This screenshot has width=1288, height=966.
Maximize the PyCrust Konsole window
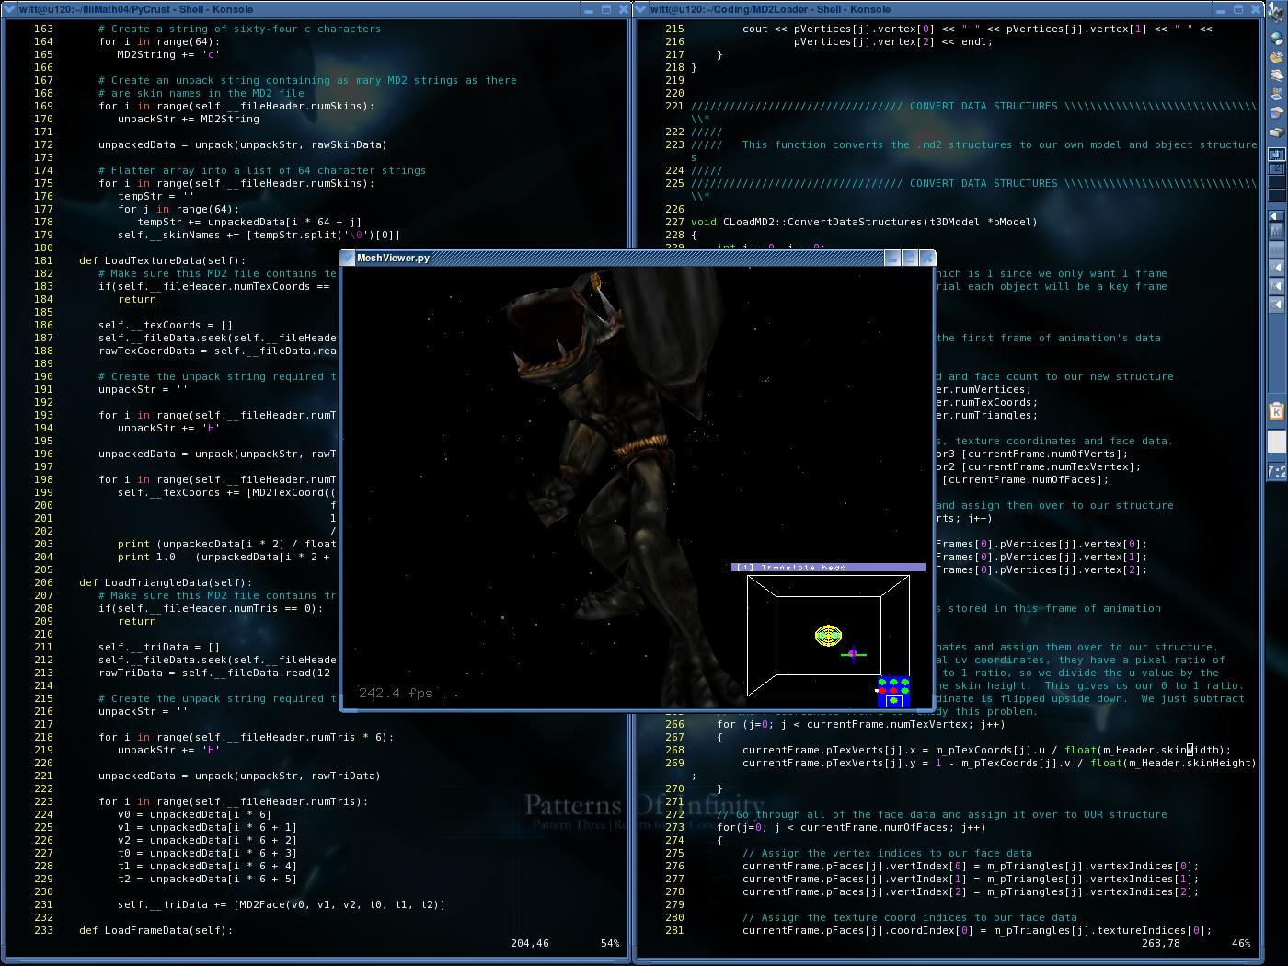pos(606,8)
